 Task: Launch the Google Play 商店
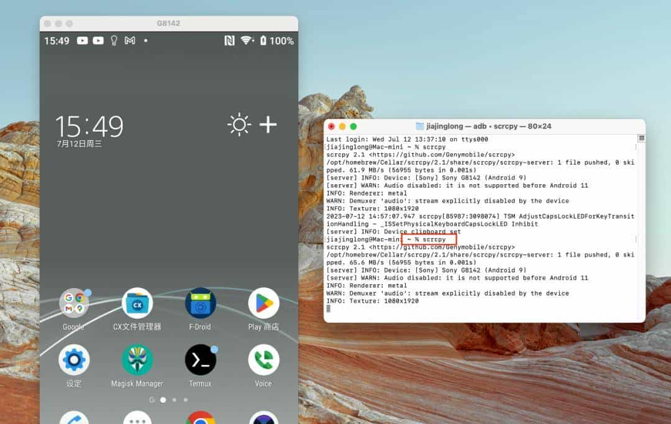pos(263,304)
